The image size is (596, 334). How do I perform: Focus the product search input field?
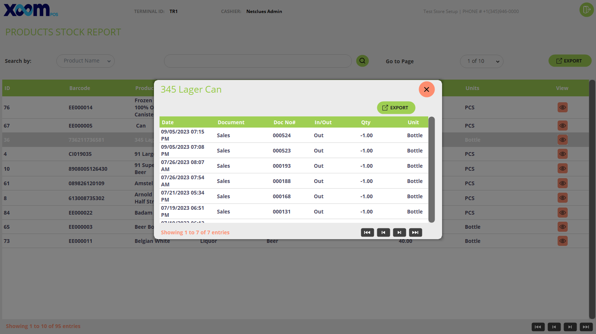click(258, 61)
